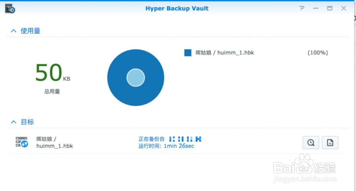Image resolution: width=356 pixels, height=191 pixels.
Task: Select the huimm_1.hbk legend label
Action: click(x=225, y=53)
